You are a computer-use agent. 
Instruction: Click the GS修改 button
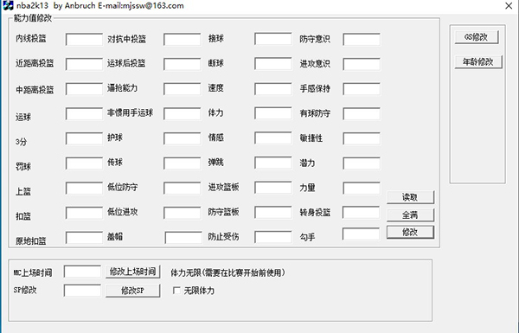coord(477,37)
